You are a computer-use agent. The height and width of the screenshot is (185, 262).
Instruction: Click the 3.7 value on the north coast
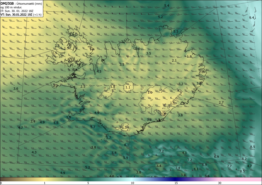point(123,41)
